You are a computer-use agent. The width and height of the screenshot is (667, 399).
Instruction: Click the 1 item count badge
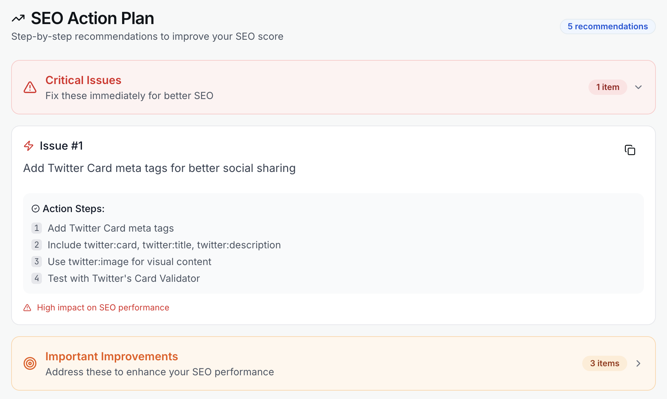point(607,87)
